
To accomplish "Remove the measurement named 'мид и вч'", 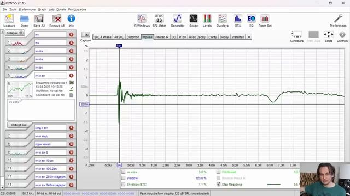I will pyautogui.click(x=72, y=128).
